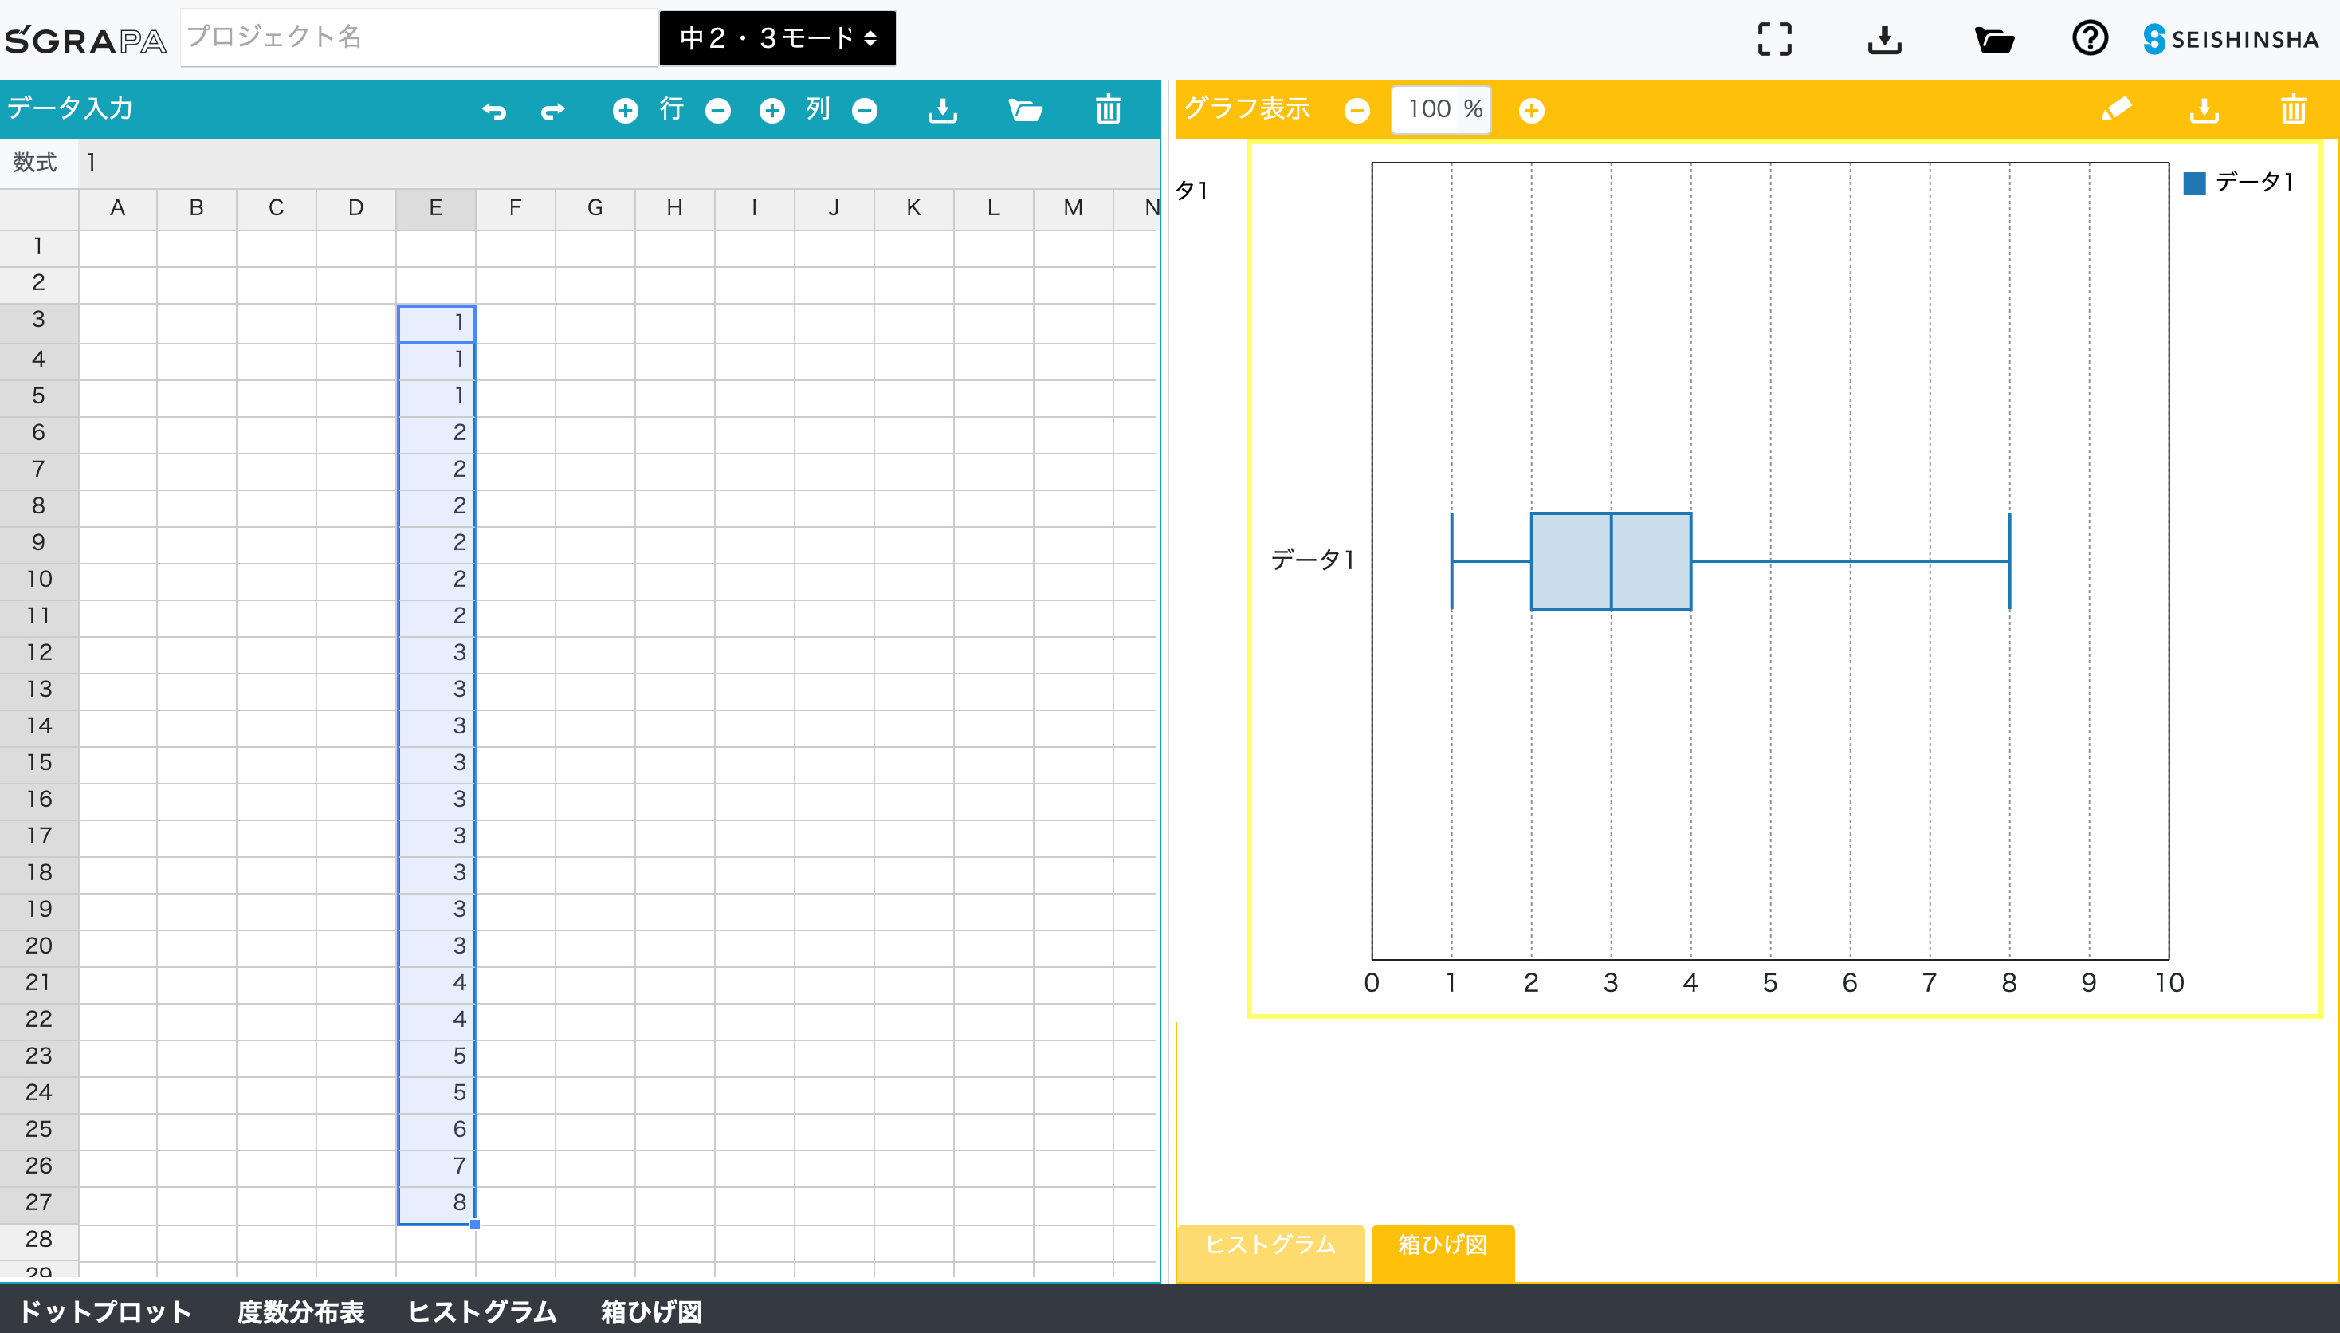Download data using the teal toolbar download icon
This screenshot has height=1333, width=2340.
[x=943, y=111]
